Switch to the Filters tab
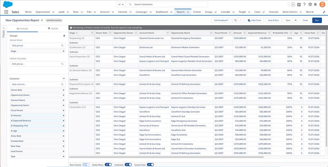This screenshot has width=328, height=167. pos(53,29)
